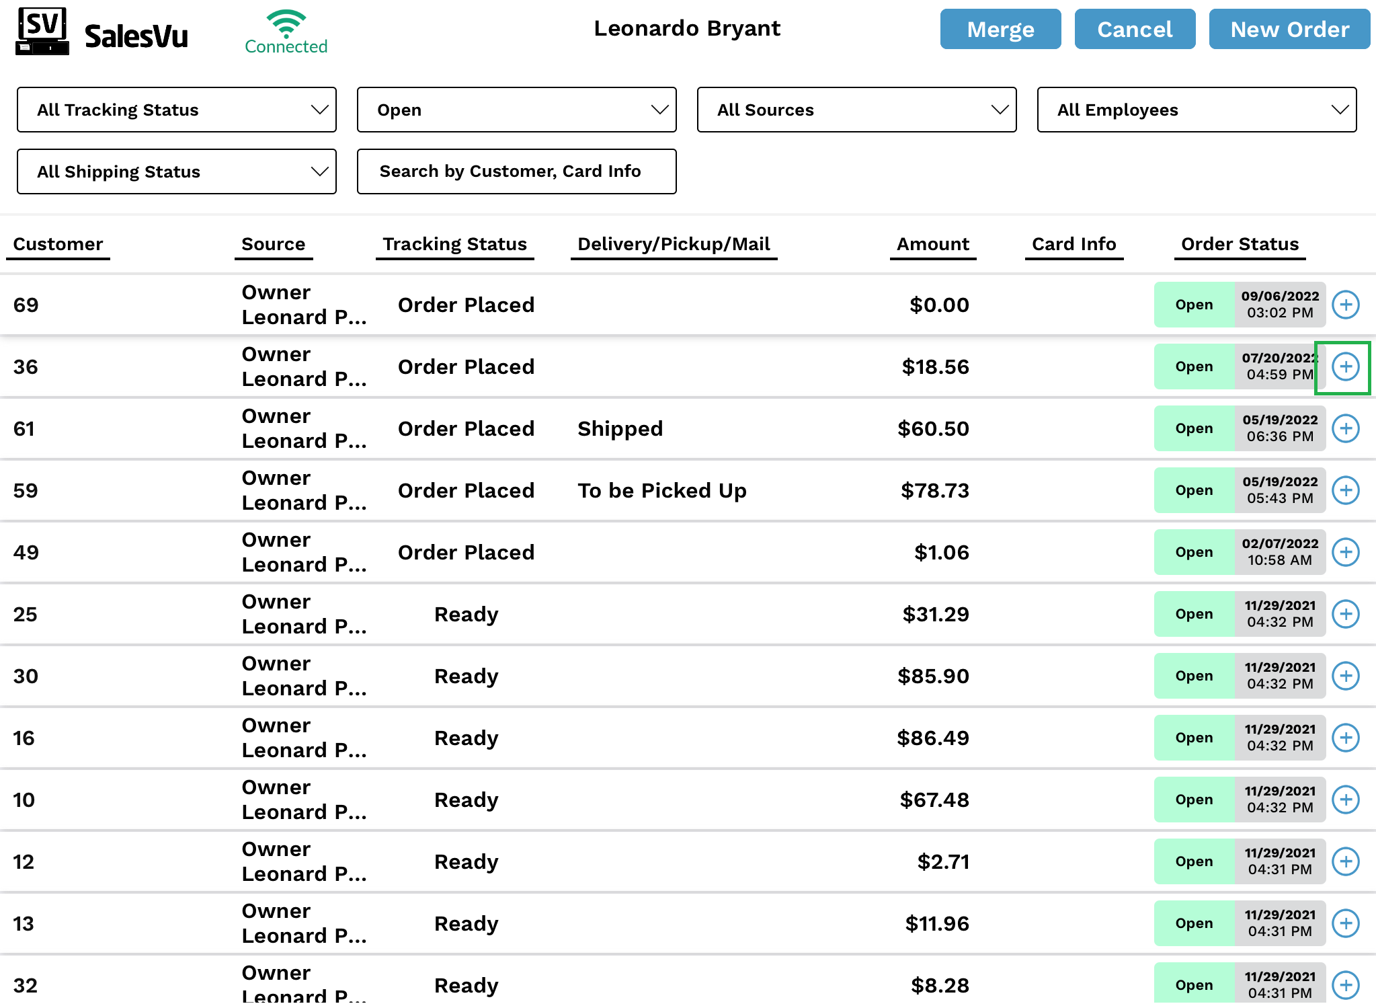Click the Search by Customer, Card Info field

tap(516, 171)
